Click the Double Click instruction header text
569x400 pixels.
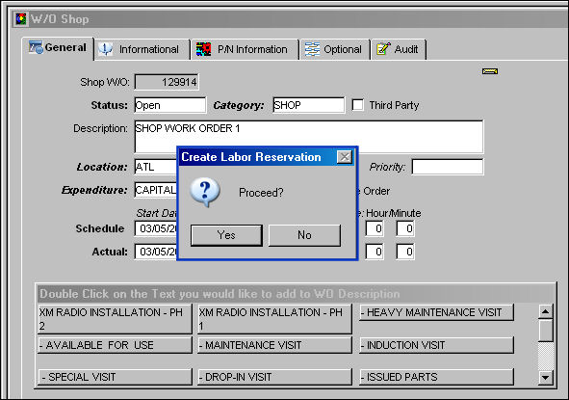(x=220, y=294)
